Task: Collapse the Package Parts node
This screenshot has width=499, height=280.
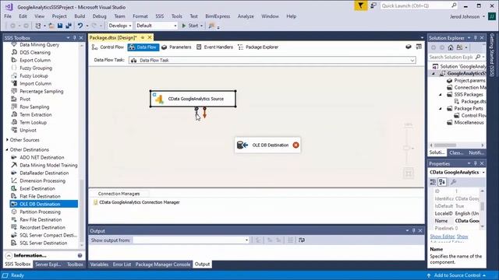Action: click(441, 109)
